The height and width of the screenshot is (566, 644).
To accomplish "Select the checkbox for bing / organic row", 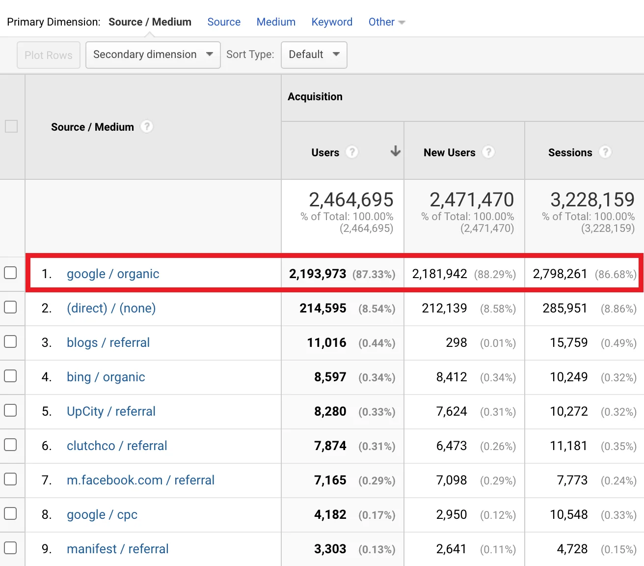I will click(x=11, y=376).
